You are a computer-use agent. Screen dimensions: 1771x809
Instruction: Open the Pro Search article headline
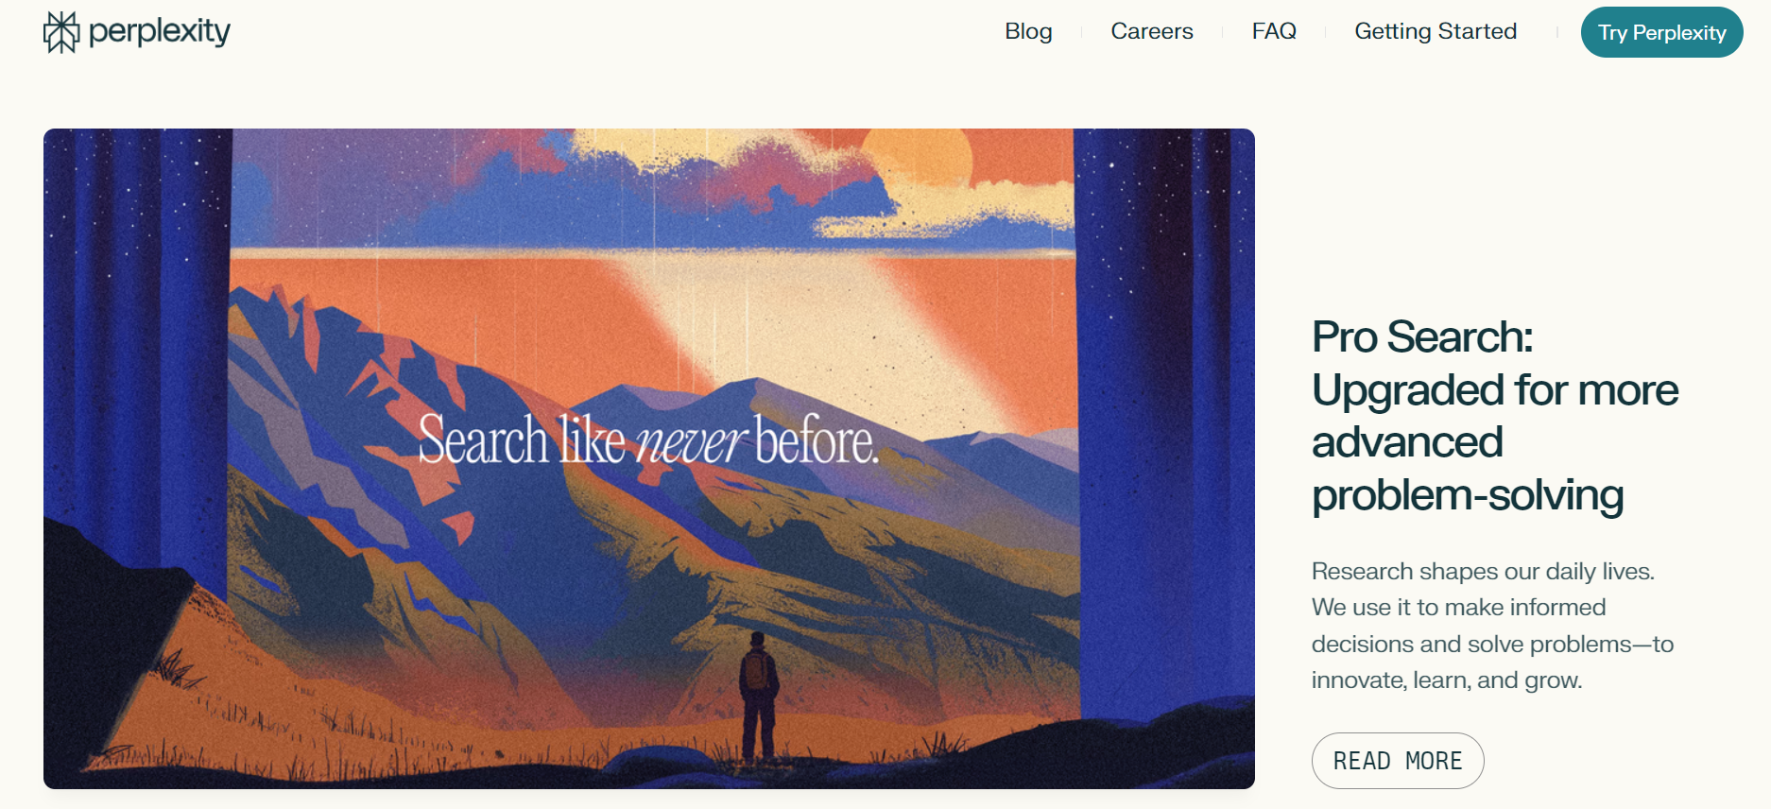tap(1495, 416)
